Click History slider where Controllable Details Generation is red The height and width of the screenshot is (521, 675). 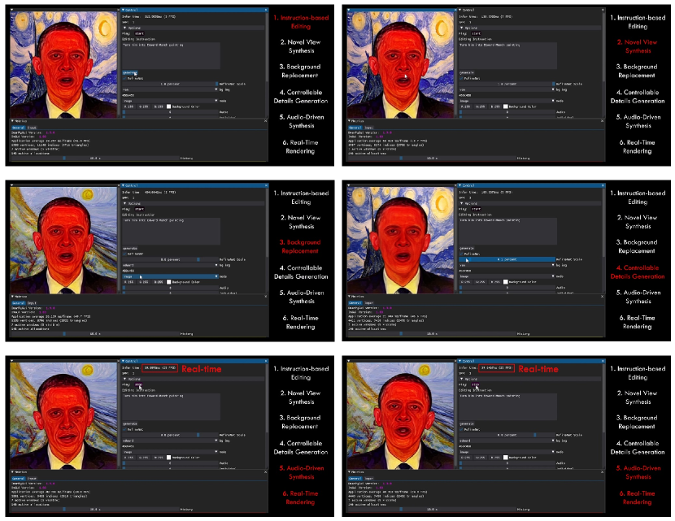click(x=431, y=334)
